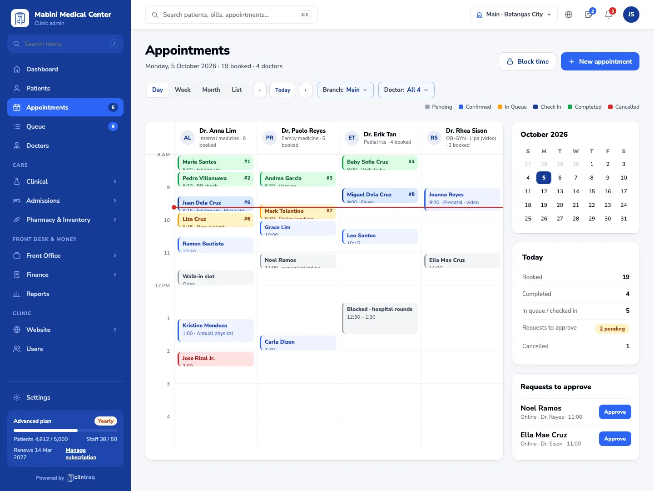Image resolution: width=654 pixels, height=491 pixels.
Task: Click the Mabini Medical Center logo icon
Action: click(20, 18)
